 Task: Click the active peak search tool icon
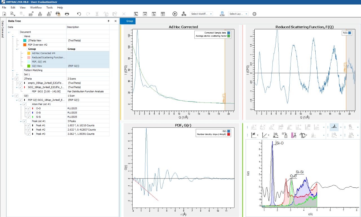point(334,127)
